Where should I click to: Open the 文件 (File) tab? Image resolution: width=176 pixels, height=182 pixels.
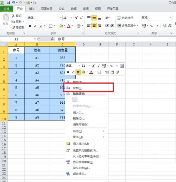(x=6, y=9)
